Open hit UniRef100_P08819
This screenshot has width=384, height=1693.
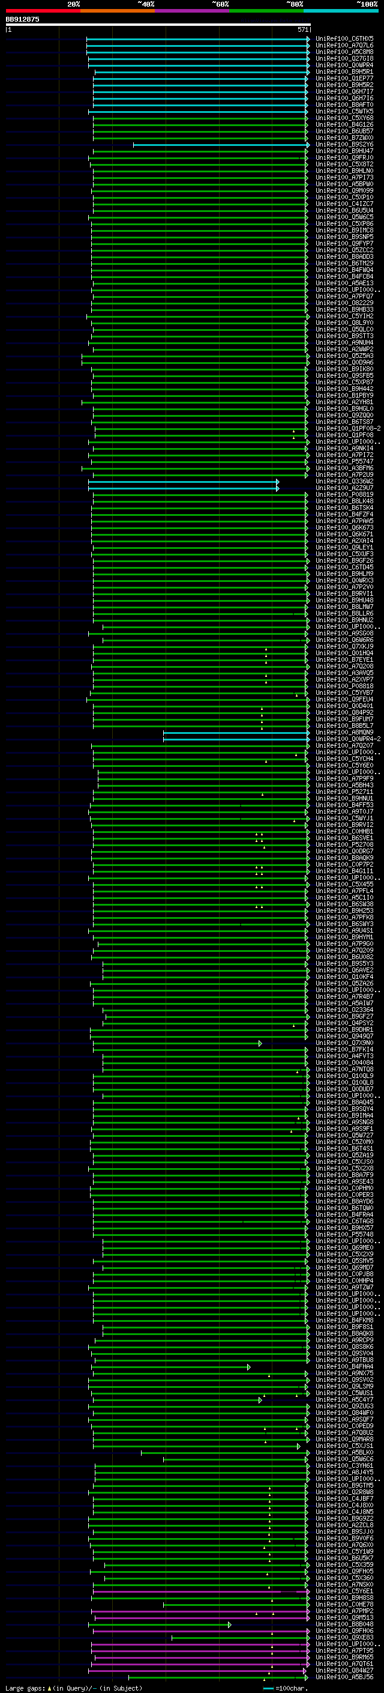[344, 495]
